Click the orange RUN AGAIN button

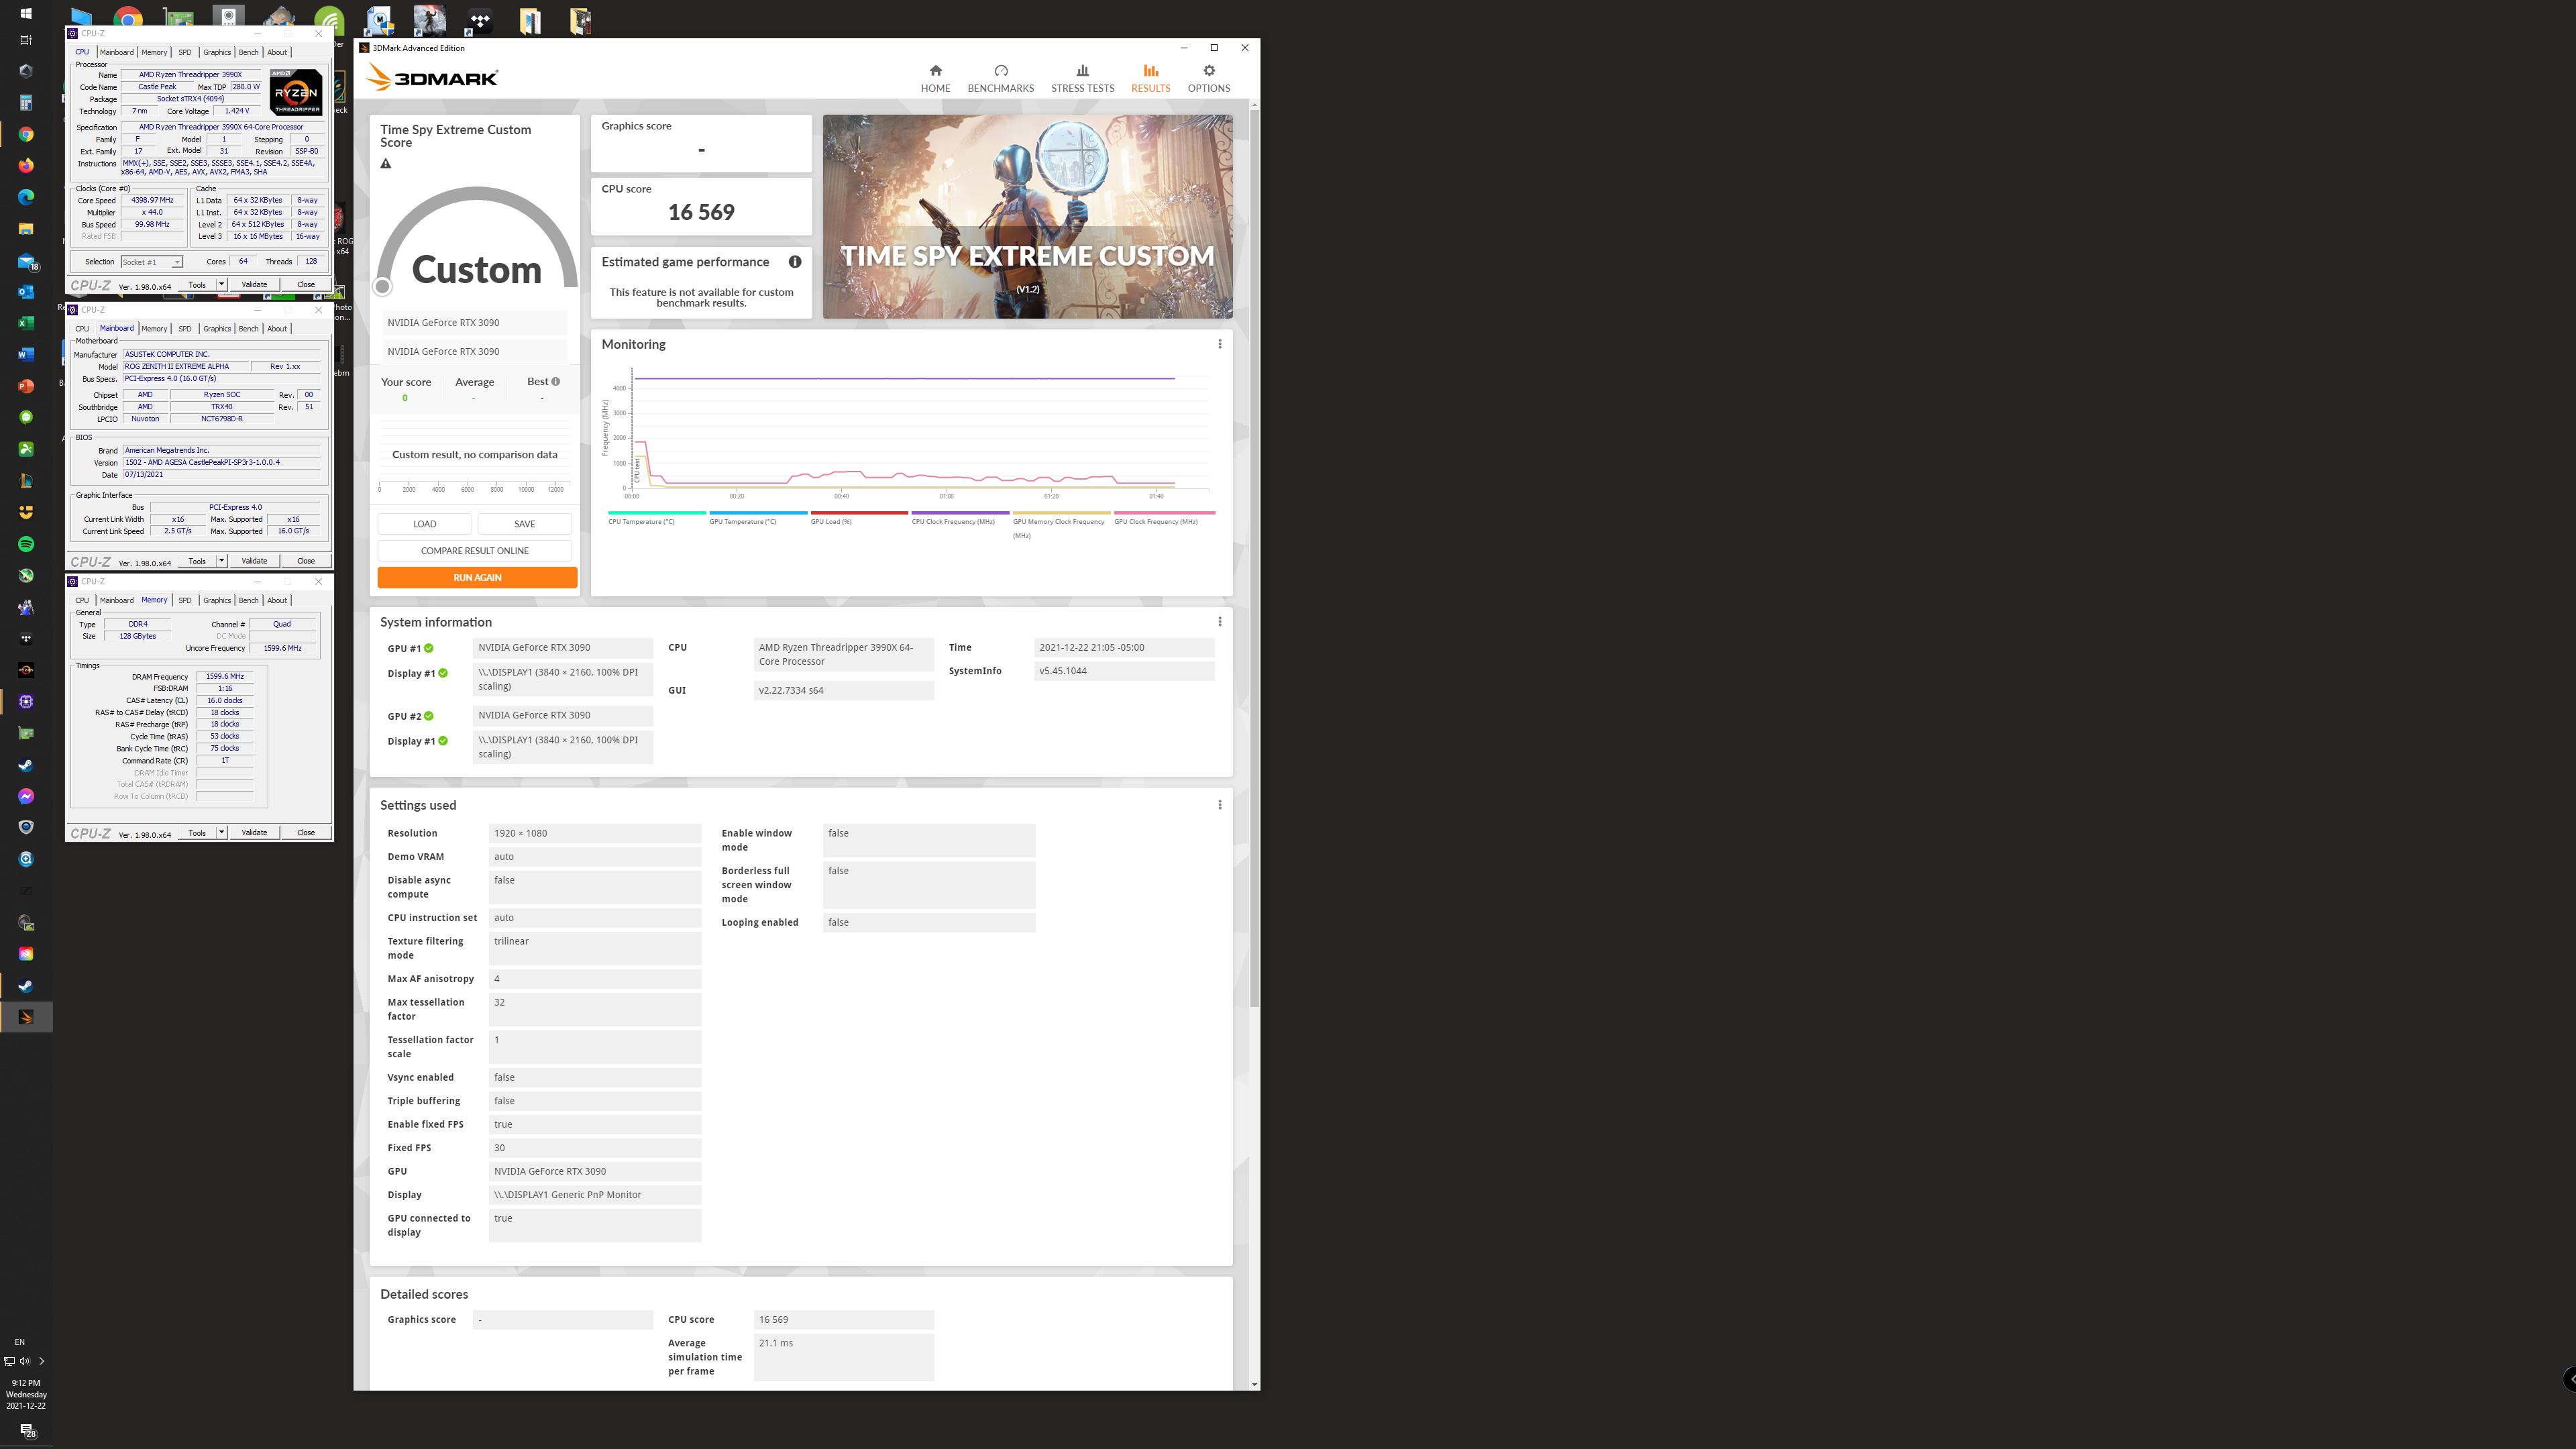click(x=477, y=578)
